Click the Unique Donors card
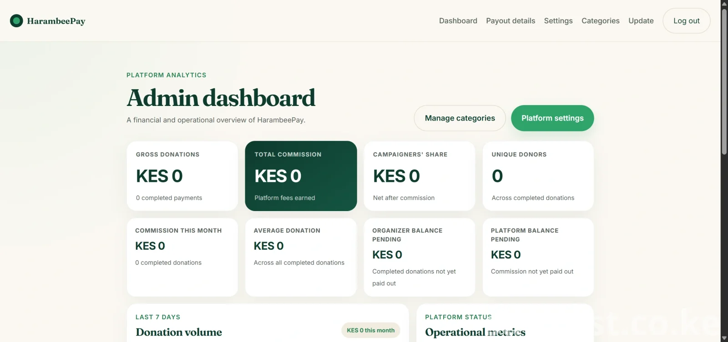 point(538,176)
